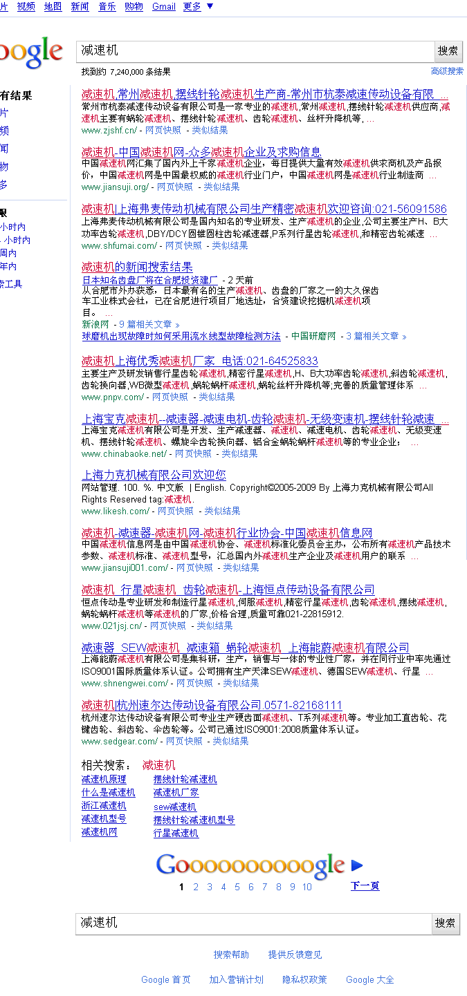This screenshot has width=467, height=996.
Task: Click the Google logo at top left
Action: pos(31,53)
